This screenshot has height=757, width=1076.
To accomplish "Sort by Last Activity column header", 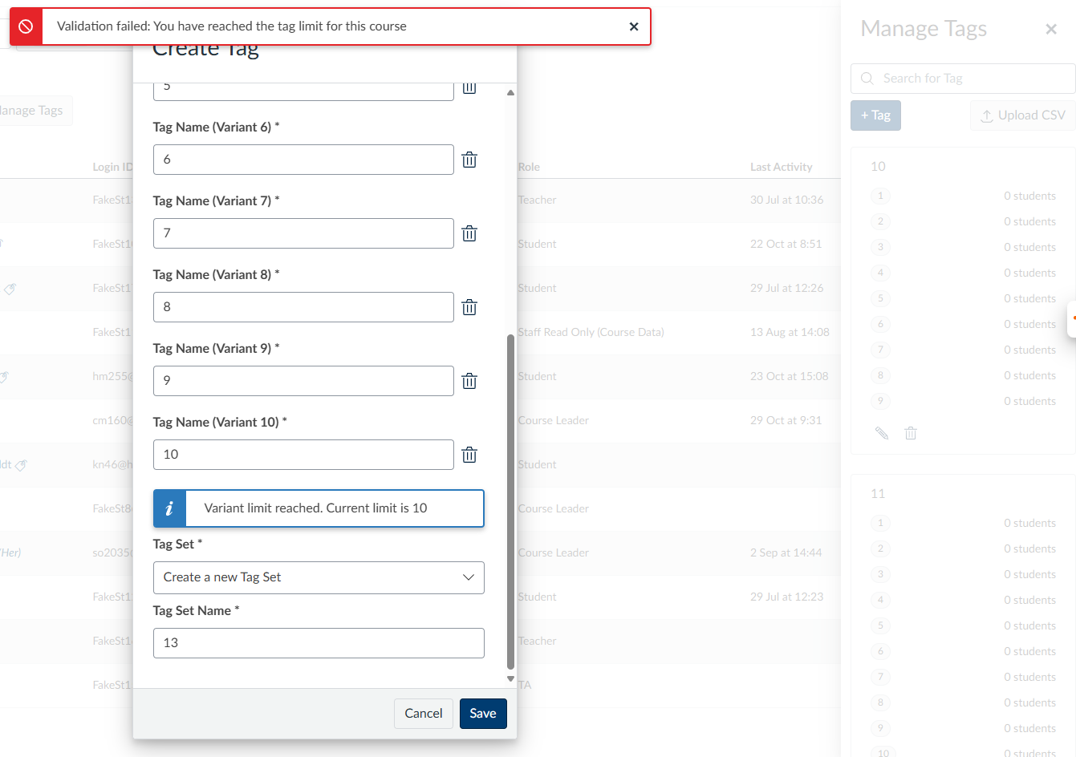I will (781, 167).
